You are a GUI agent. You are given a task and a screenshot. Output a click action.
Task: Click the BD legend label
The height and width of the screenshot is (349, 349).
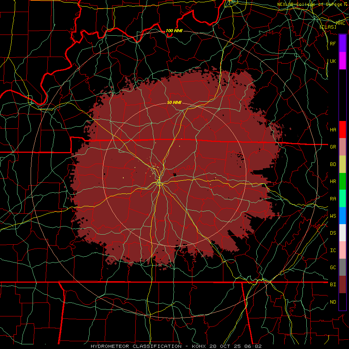tap(333, 164)
